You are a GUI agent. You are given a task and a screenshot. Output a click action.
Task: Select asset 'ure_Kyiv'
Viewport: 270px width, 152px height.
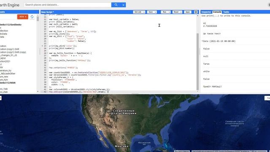[x=4, y=80]
